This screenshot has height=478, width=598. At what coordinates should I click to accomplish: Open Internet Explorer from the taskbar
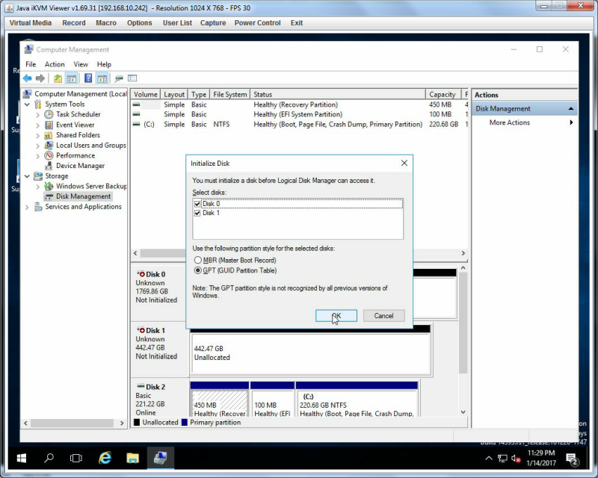pyautogui.click(x=105, y=458)
